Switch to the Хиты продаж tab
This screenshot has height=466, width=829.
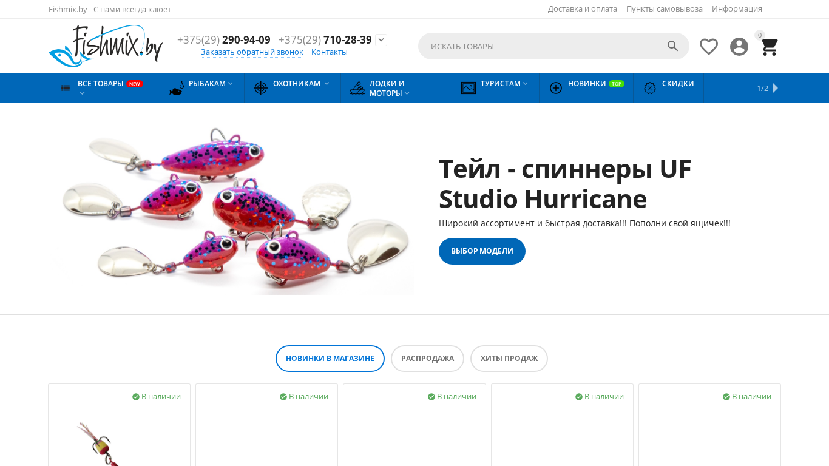click(509, 359)
